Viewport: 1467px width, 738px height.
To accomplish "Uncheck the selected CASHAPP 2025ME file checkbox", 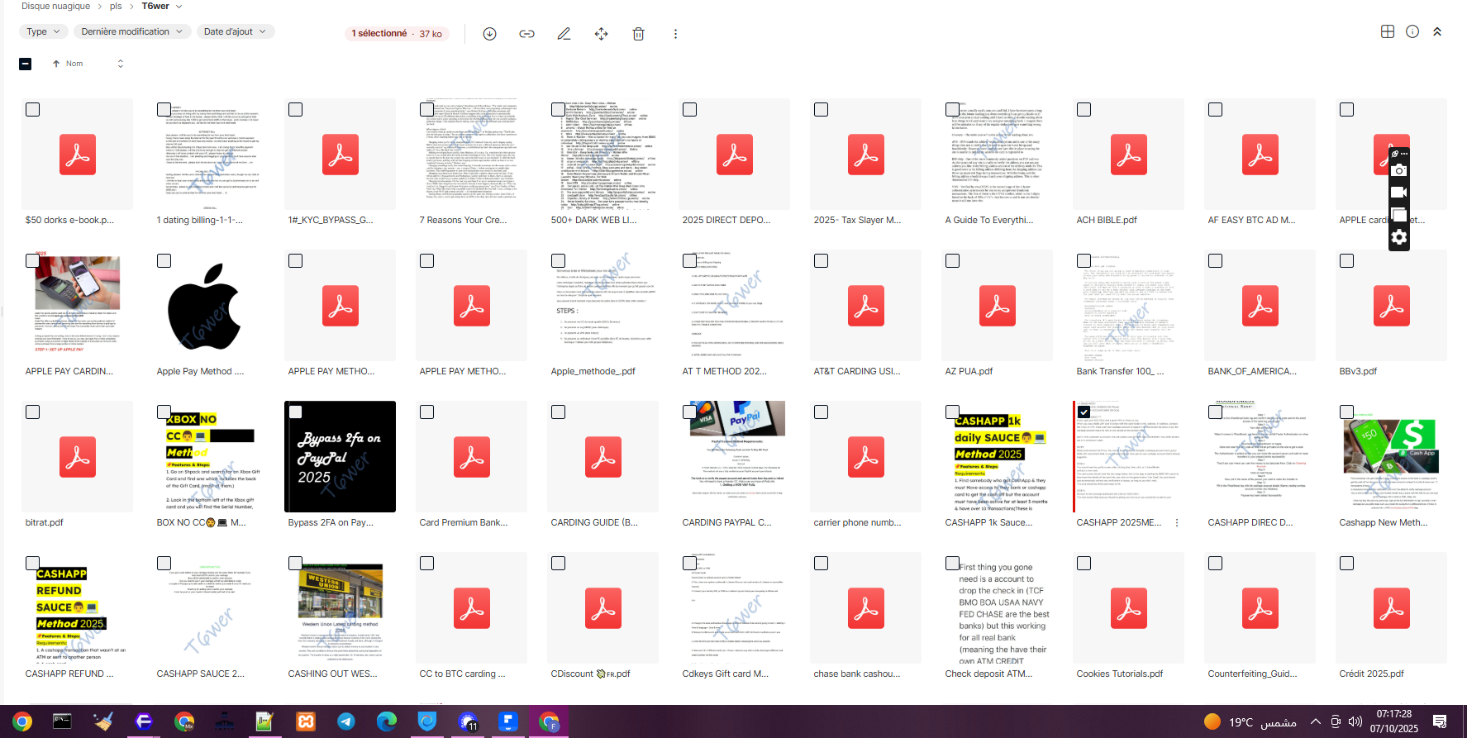I will point(1084,412).
